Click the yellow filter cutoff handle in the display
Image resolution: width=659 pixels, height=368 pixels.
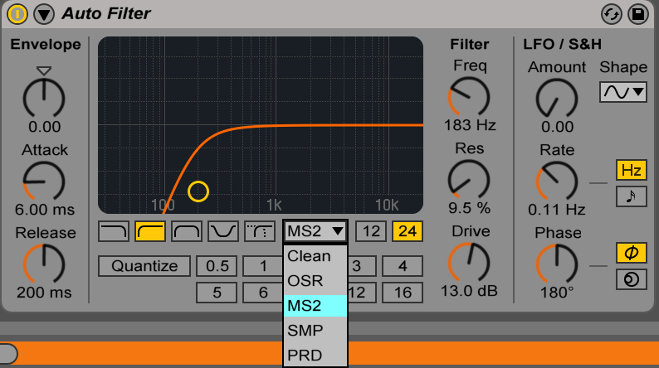(198, 191)
